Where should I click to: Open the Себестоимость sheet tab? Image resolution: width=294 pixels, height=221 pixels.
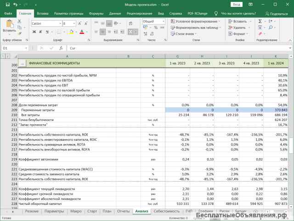pos(167,211)
